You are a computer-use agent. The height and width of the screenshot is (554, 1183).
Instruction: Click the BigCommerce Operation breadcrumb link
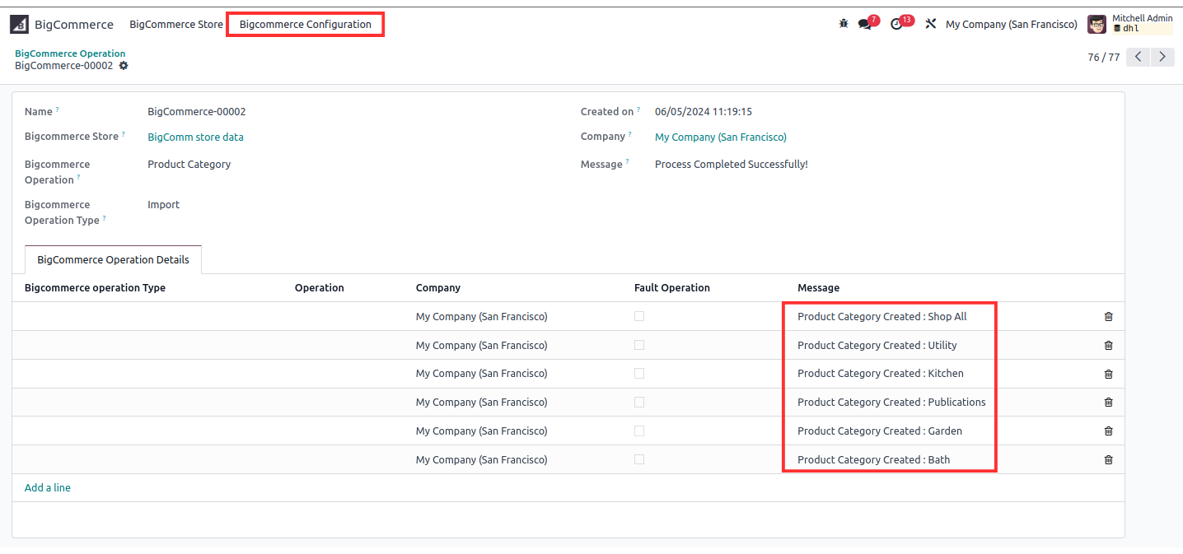coord(70,54)
